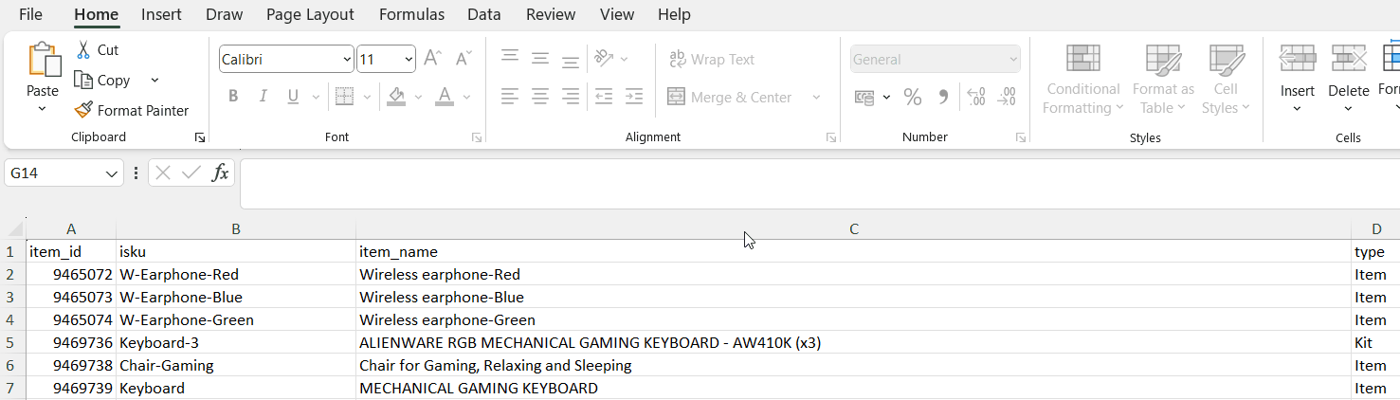Switch to the Page Layout tab
Screen dimensions: 1400x400
pyautogui.click(x=310, y=14)
